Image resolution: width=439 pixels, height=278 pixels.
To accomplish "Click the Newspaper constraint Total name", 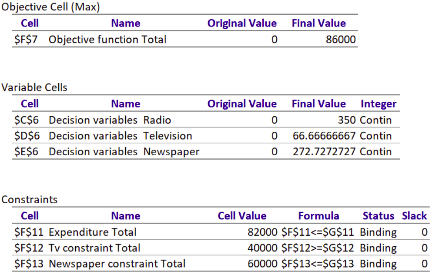I will point(117,264).
